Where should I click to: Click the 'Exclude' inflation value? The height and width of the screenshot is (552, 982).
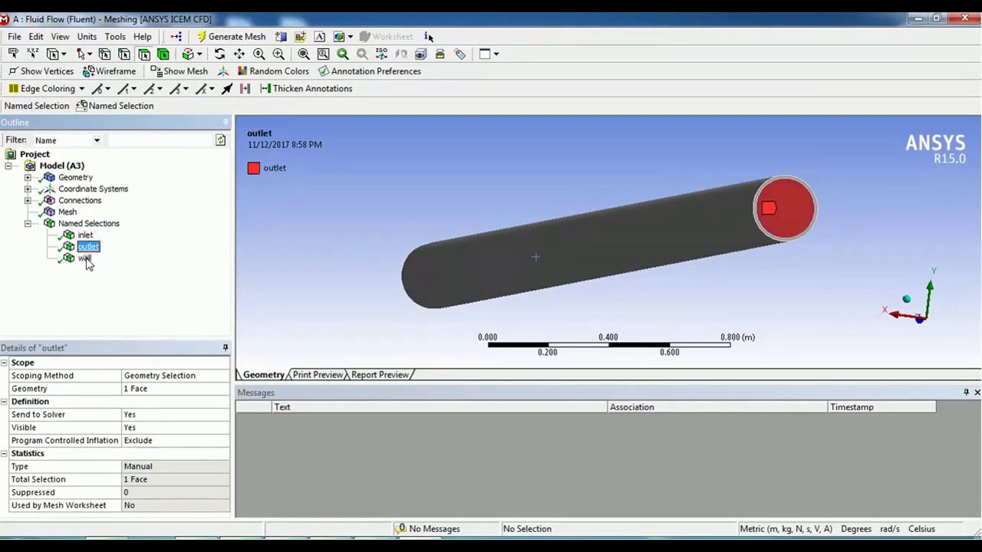[x=176, y=441]
